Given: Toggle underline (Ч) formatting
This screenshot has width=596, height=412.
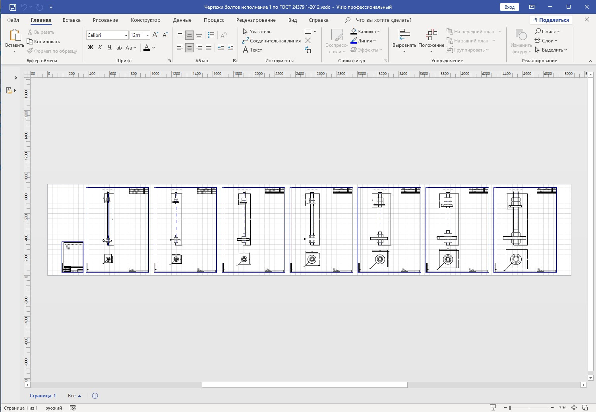Looking at the screenshot, I should point(109,48).
